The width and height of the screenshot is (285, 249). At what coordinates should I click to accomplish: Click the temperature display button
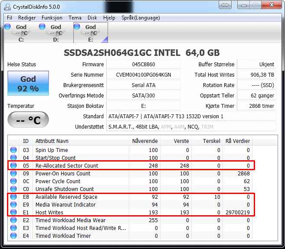[28, 120]
